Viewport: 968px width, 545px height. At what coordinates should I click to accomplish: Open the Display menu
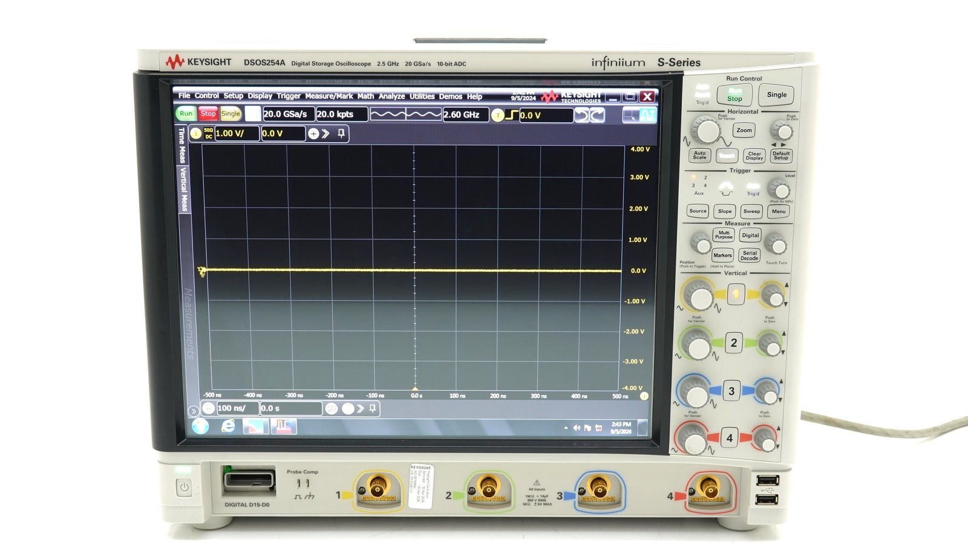point(260,96)
